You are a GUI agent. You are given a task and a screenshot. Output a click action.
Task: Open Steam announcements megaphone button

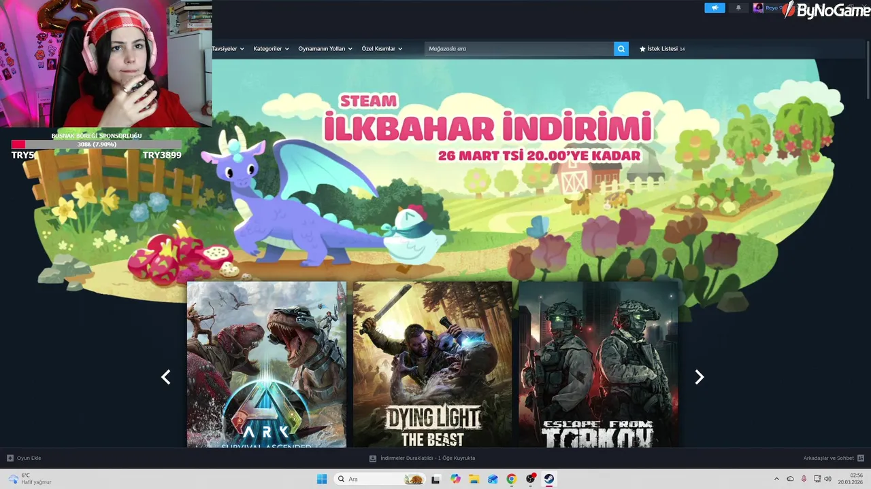(714, 8)
